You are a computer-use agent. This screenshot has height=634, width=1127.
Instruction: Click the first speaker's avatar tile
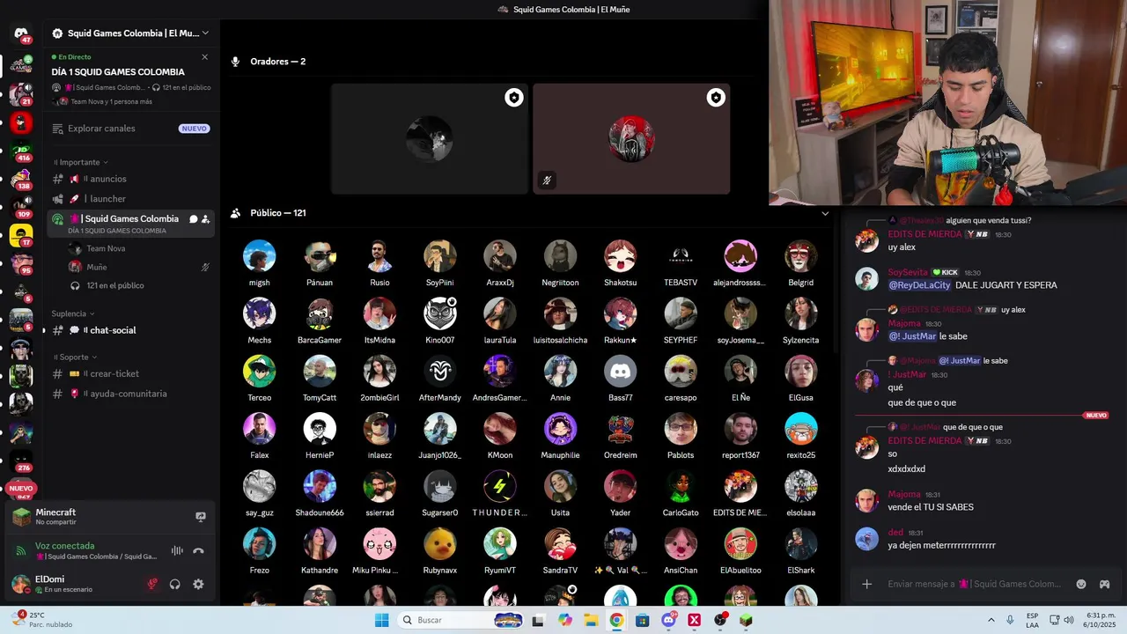430,139
